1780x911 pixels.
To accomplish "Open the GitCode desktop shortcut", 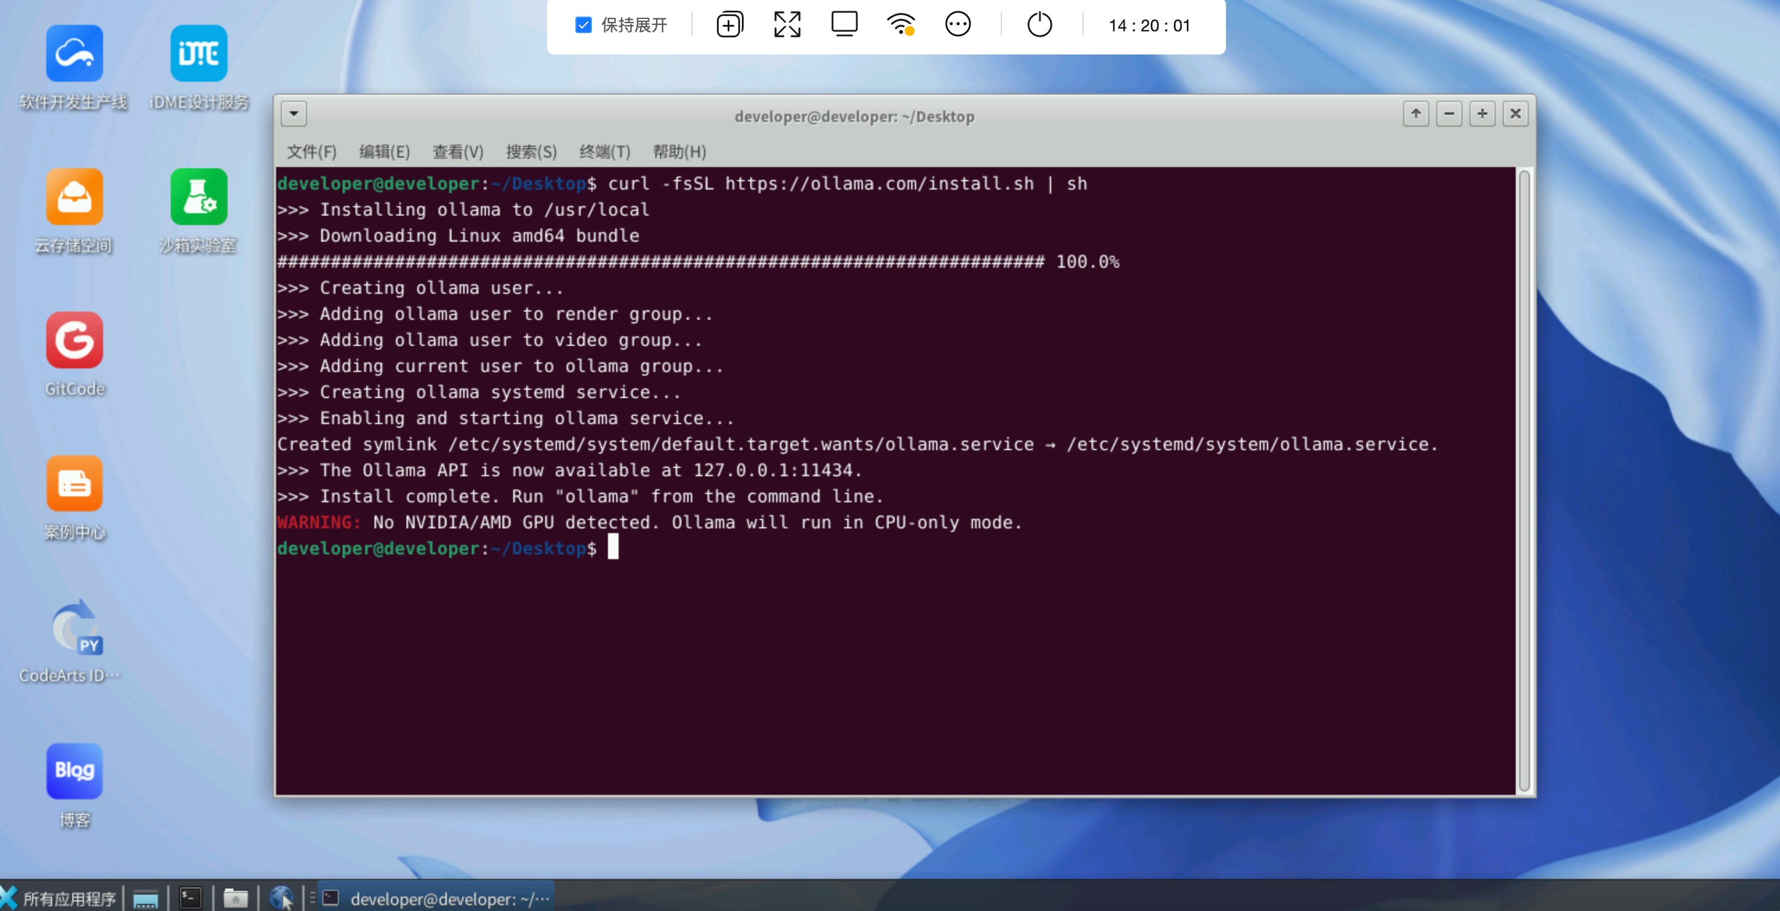I will tap(74, 341).
